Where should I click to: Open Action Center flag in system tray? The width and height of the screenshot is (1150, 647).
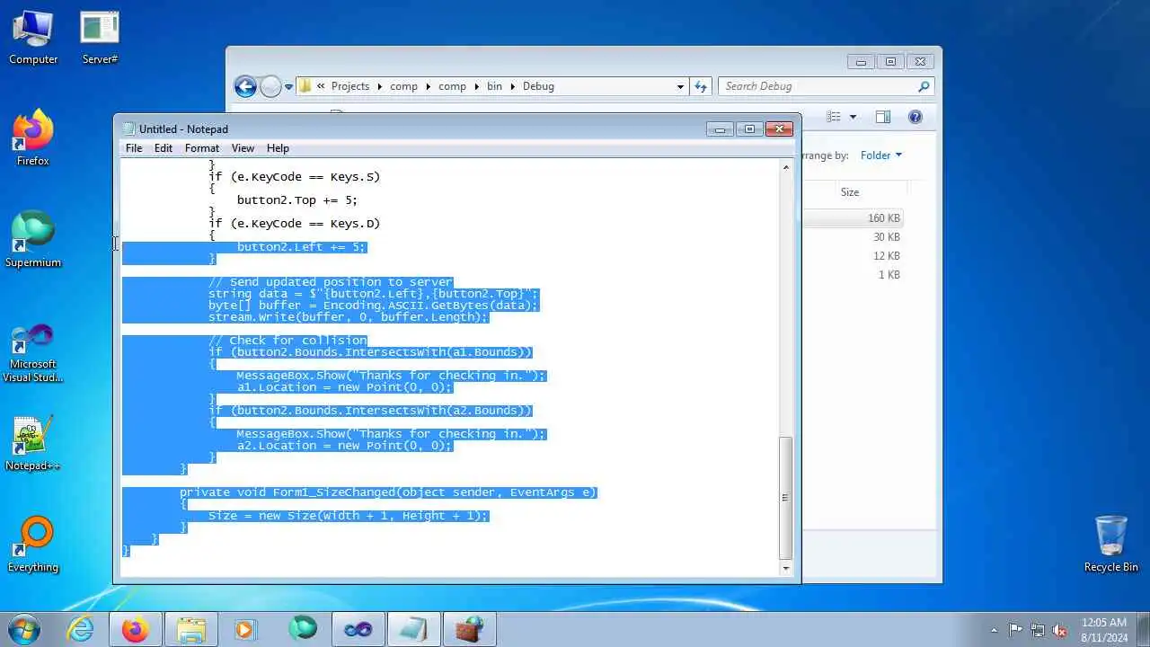1015,630
